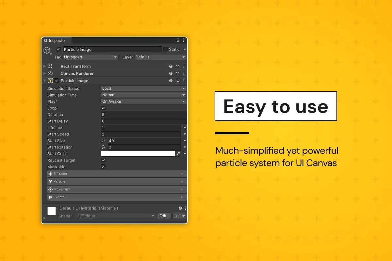Click the Events speaker icon
Viewport: 392px width, 261px height.
50,197
